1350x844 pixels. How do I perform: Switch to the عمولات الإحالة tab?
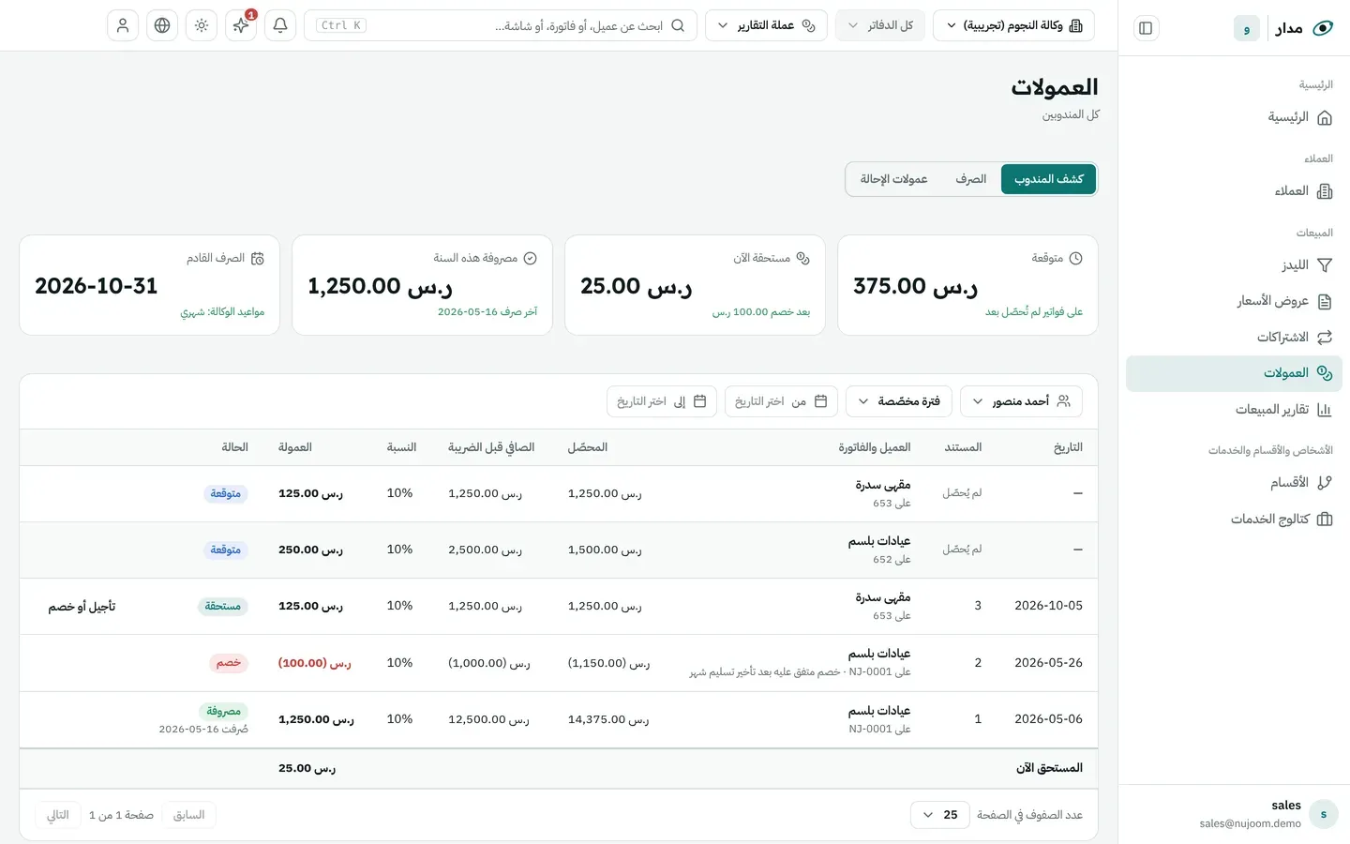[x=894, y=179]
